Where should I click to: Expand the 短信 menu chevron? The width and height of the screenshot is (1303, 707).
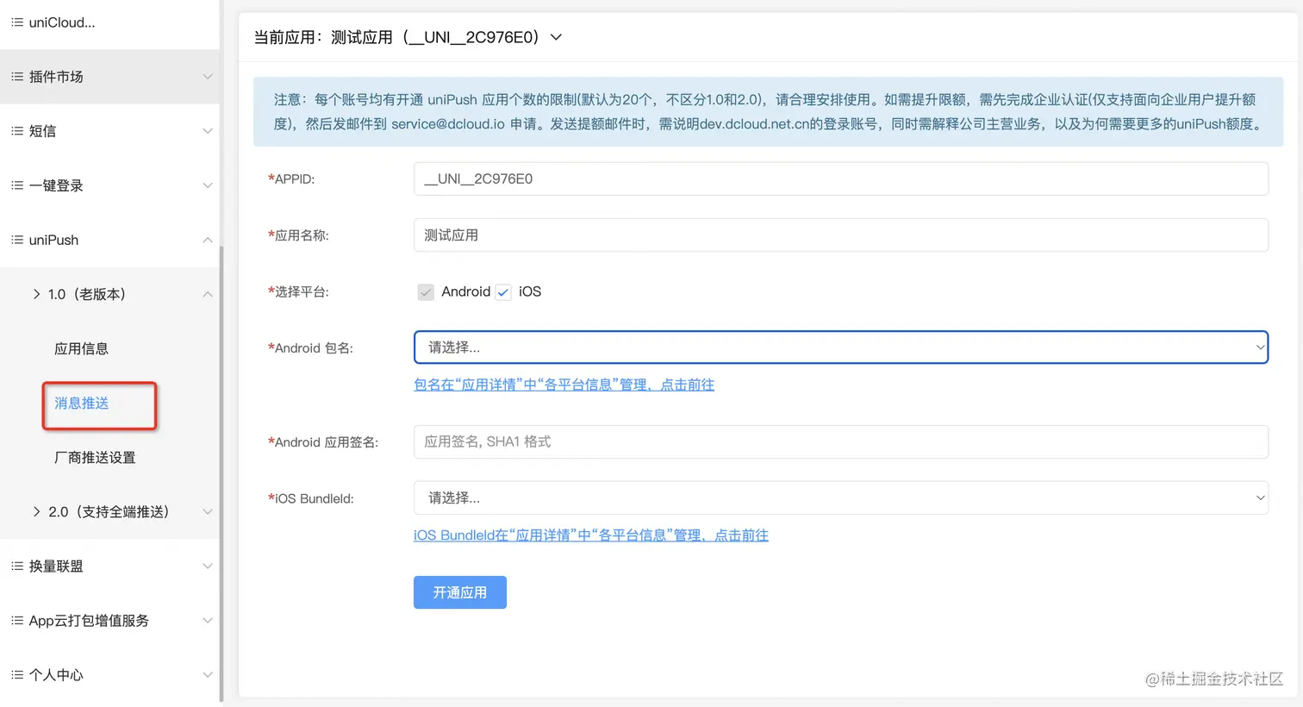(208, 131)
